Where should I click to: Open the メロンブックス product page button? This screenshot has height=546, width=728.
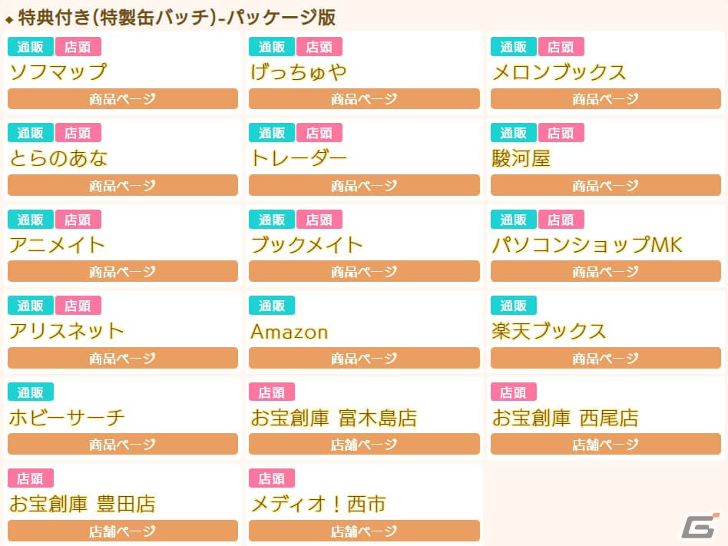605,99
